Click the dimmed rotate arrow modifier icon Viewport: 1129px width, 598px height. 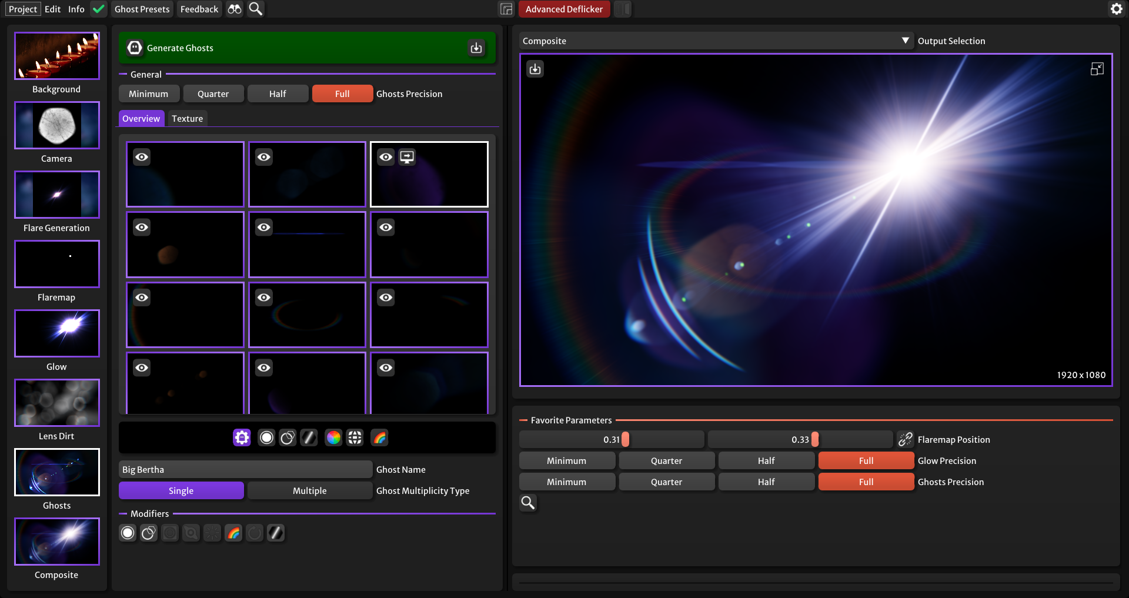[255, 533]
